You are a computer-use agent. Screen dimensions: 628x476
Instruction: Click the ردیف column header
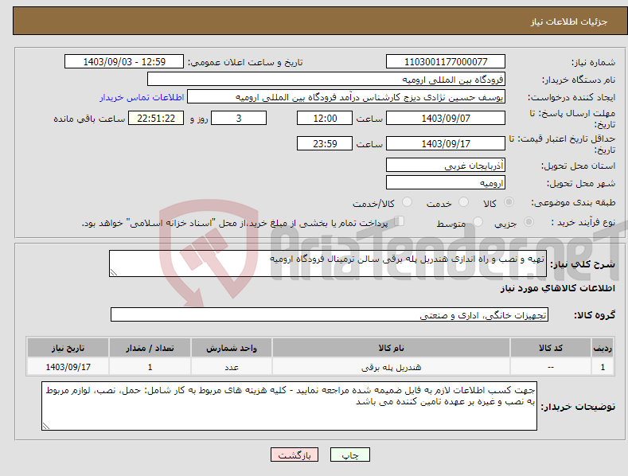pos(603,348)
